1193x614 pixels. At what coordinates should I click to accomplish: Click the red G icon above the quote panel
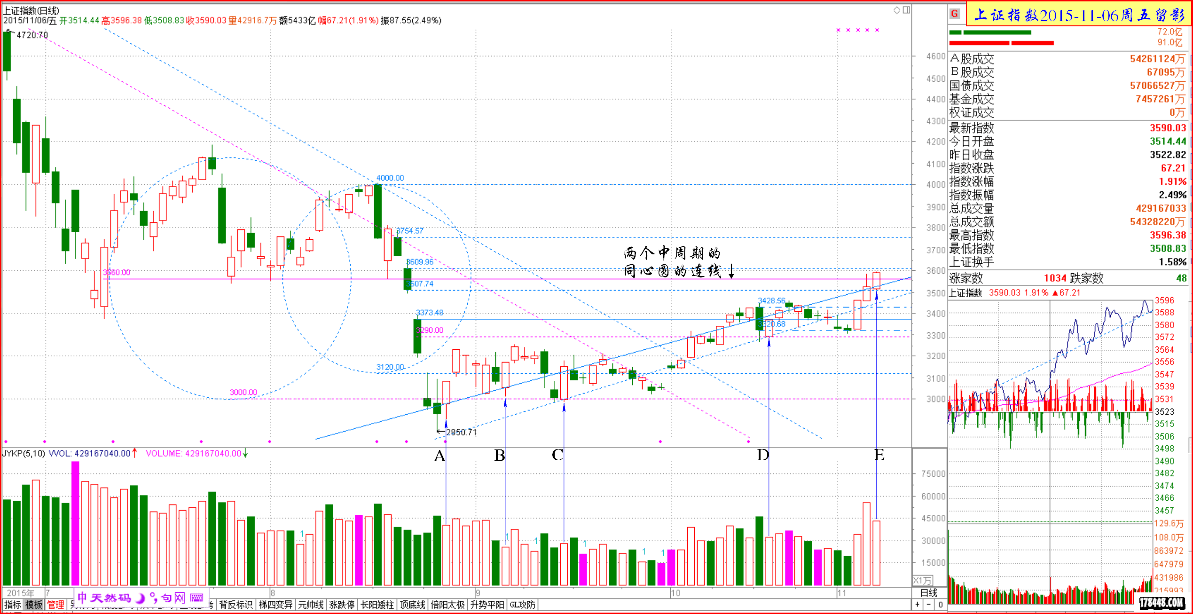(955, 14)
